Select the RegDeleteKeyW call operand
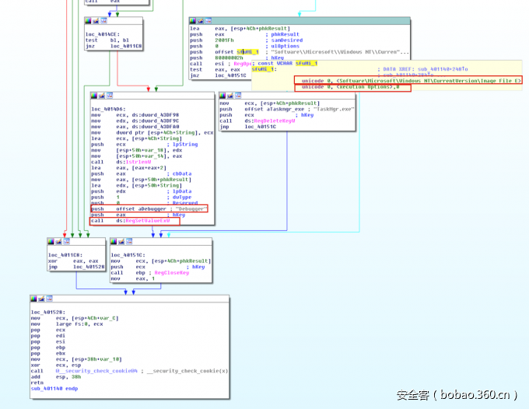The width and height of the screenshot is (529, 409). coord(268,121)
